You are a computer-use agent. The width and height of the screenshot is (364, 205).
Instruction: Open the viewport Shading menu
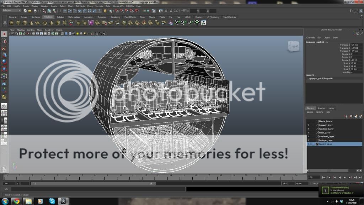point(21,30)
